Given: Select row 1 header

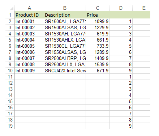Looking at the screenshot, I should [x=10, y=15].
